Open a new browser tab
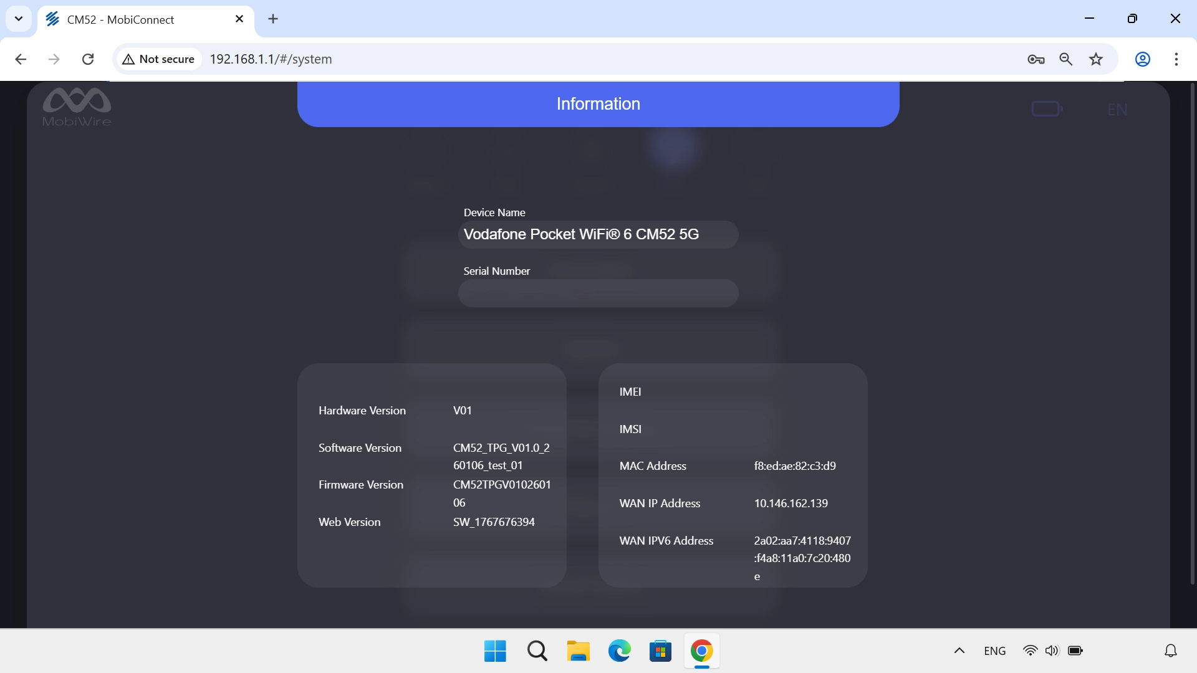This screenshot has width=1197, height=673. point(272,19)
